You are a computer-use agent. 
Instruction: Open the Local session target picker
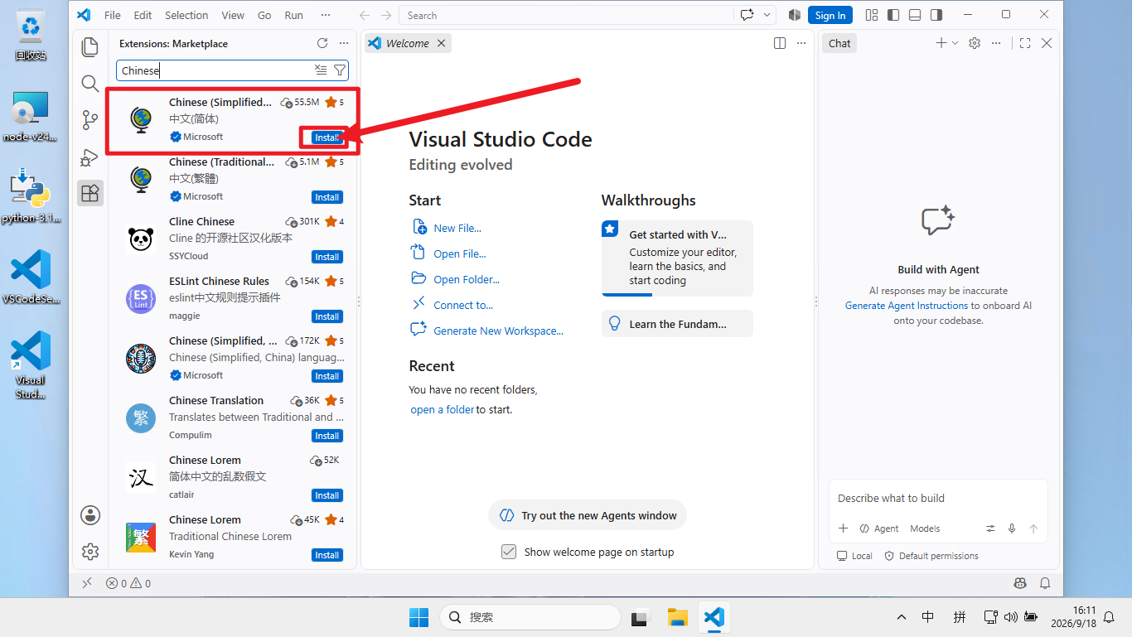coord(854,556)
